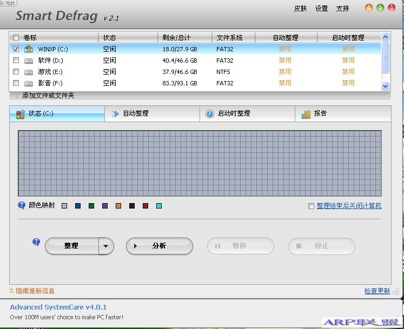Sort by the 状态 column header
Image resolution: width=404 pixels, height=329 pixels.
(x=128, y=38)
